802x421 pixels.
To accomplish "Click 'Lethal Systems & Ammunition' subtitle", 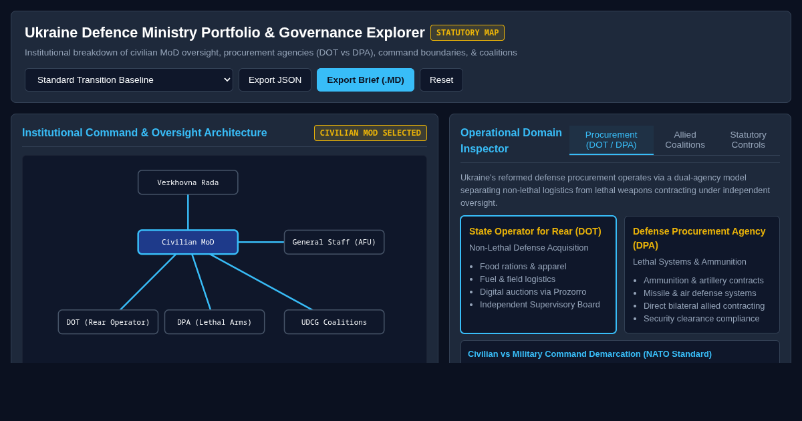I will 690,261.
